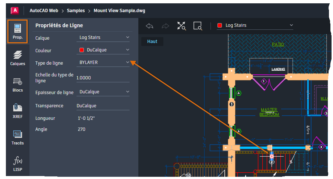Open the Tracés panel

[x=18, y=137]
